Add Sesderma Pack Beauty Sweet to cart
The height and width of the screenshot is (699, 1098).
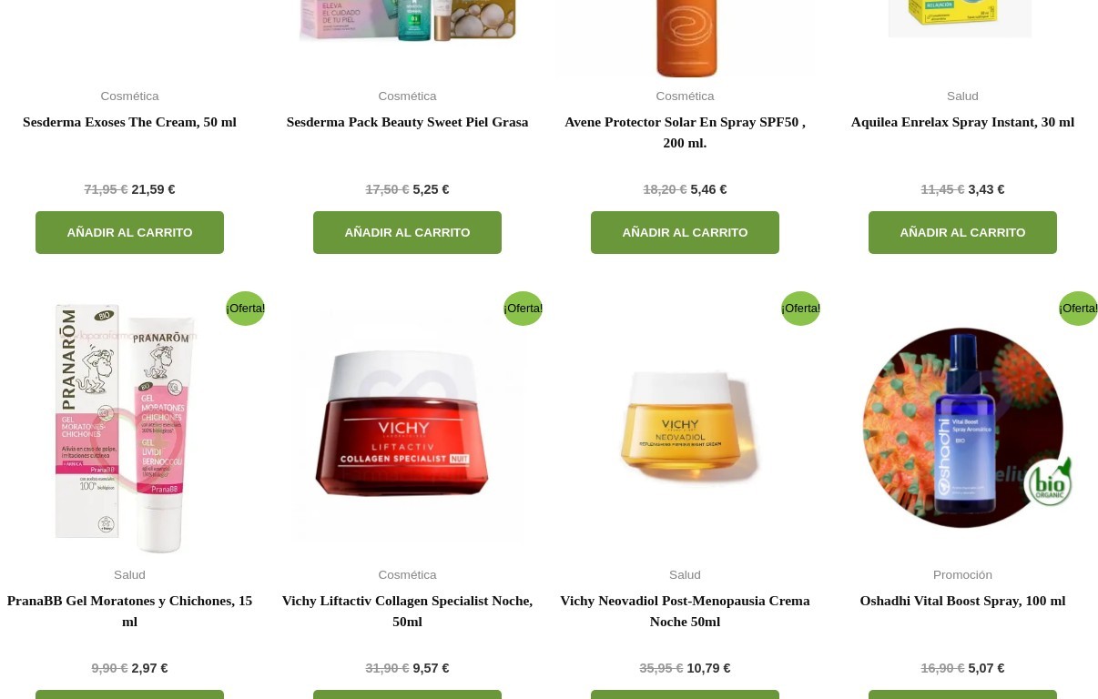click(407, 232)
